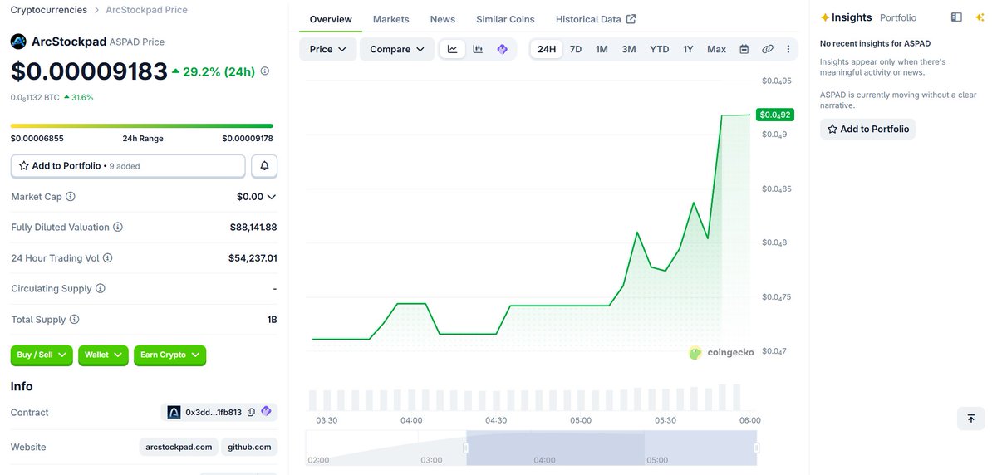The image size is (997, 475).
Task: Show 24 Hour Trading Vol info icon
Action: 107,258
